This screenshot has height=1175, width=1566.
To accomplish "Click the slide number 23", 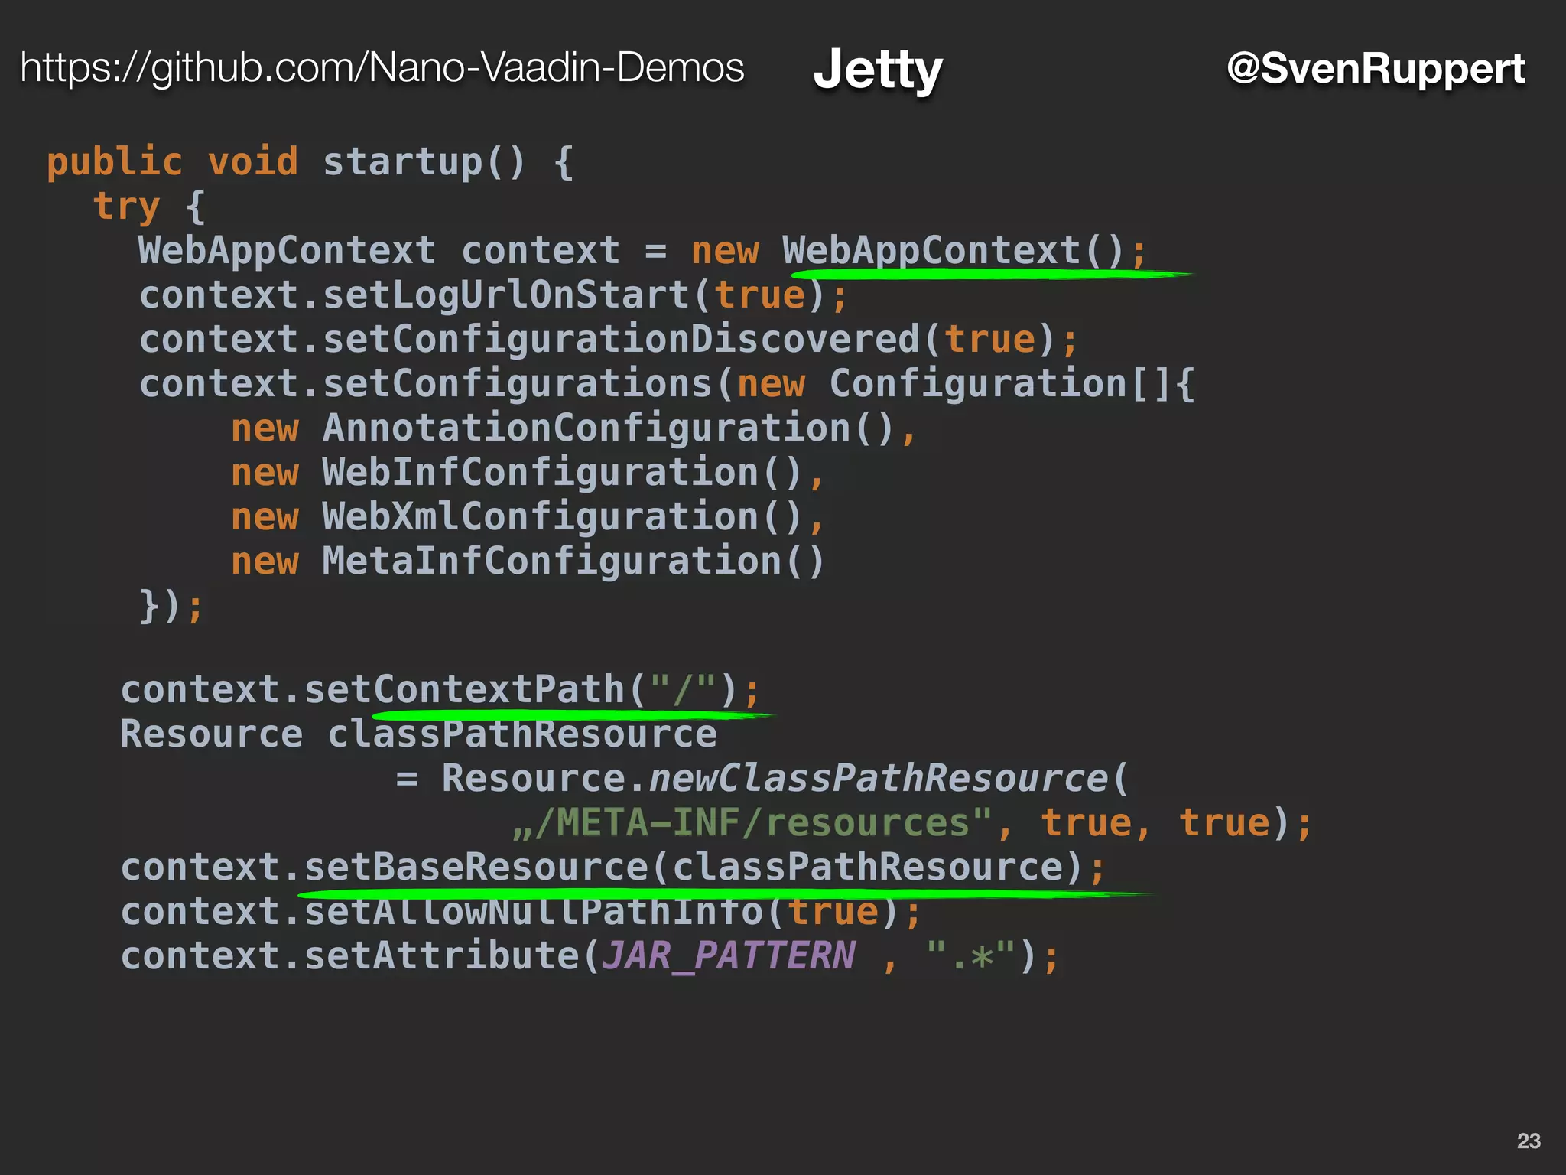I will [1528, 1141].
